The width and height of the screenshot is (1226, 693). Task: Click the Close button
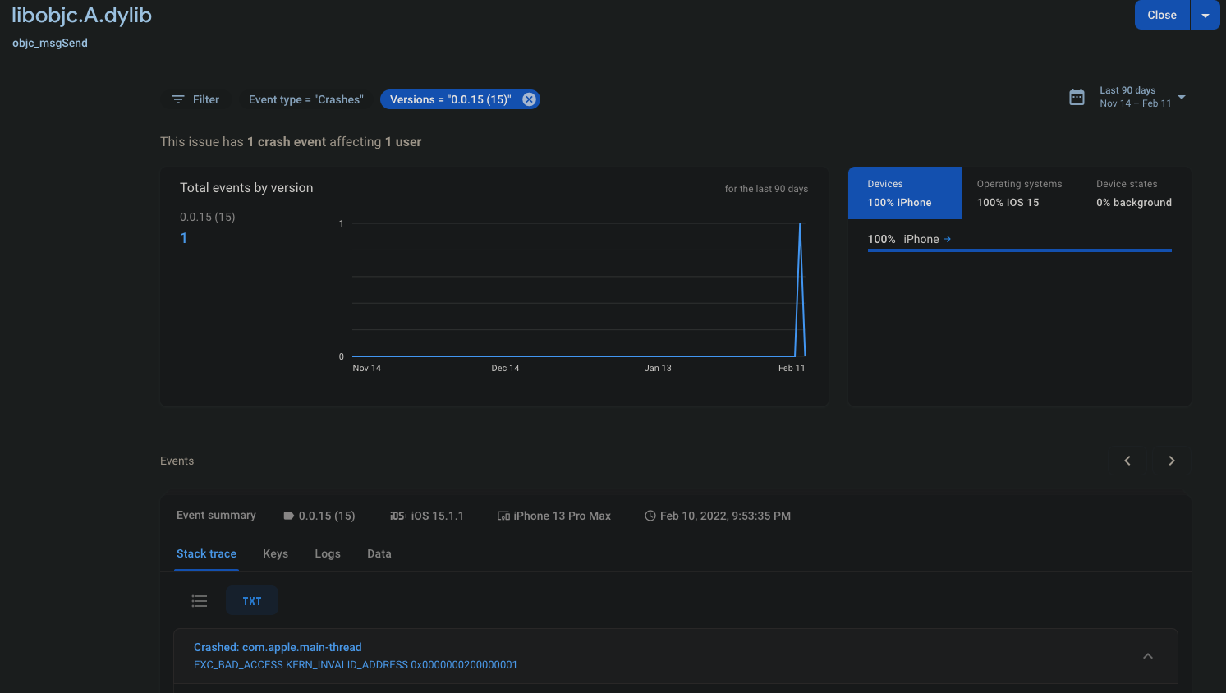1161,15
